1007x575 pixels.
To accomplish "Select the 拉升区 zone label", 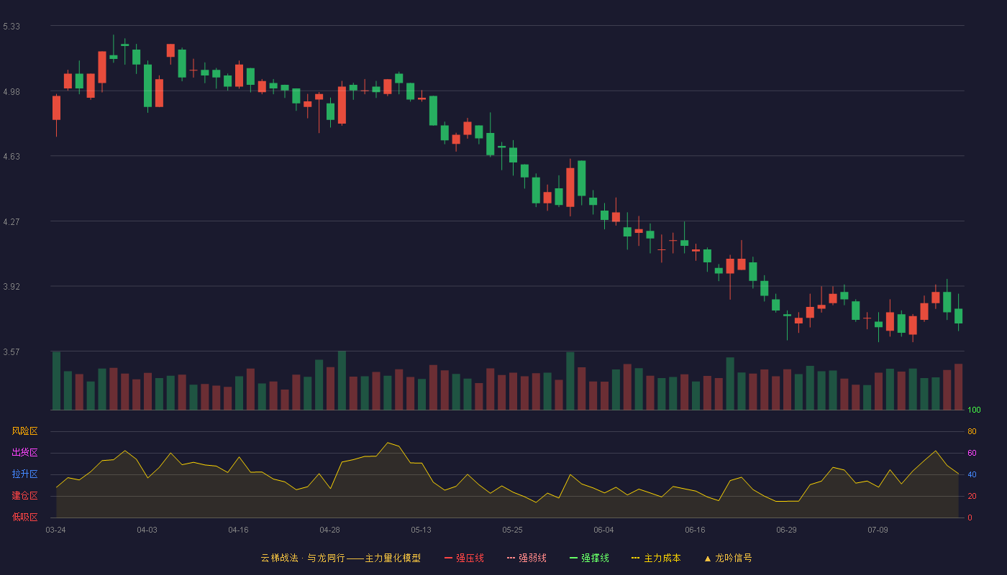I will (x=24, y=474).
